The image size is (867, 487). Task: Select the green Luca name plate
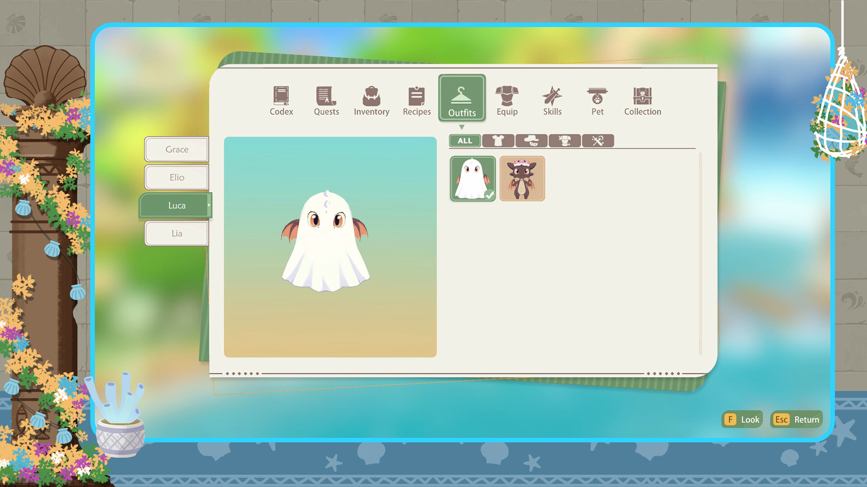point(175,205)
